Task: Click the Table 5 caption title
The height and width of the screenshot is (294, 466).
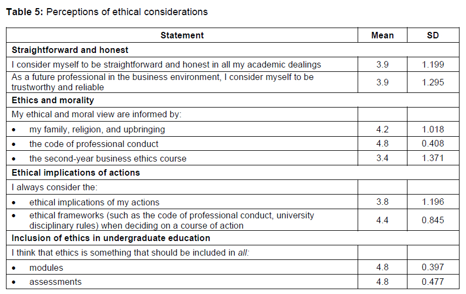Action: [107, 12]
